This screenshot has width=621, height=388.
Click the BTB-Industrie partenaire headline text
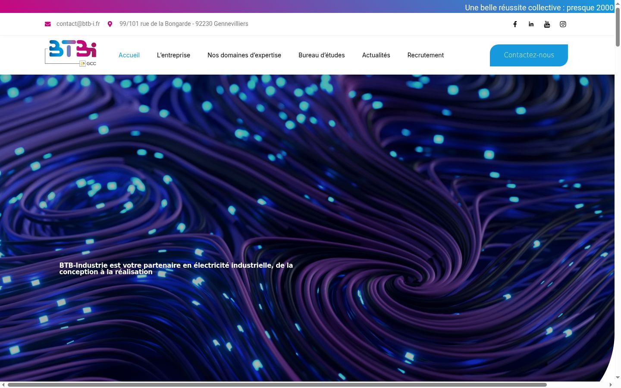[x=176, y=269]
